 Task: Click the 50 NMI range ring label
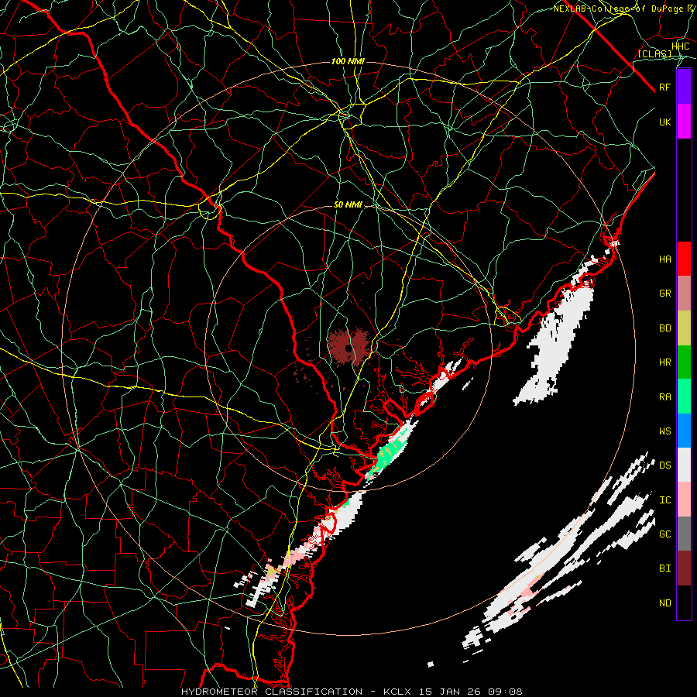[348, 204]
